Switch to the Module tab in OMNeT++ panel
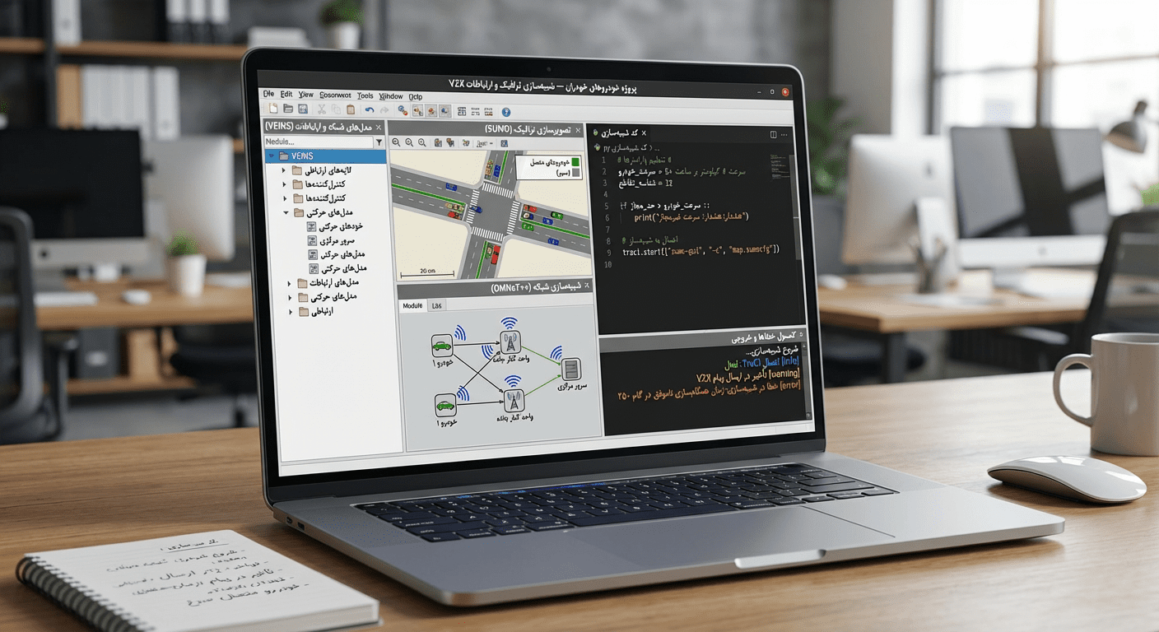Viewport: 1159px width, 632px height. [x=412, y=305]
